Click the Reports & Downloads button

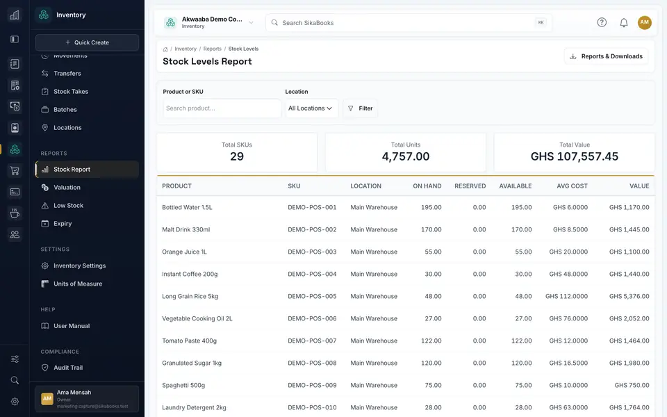tap(606, 56)
